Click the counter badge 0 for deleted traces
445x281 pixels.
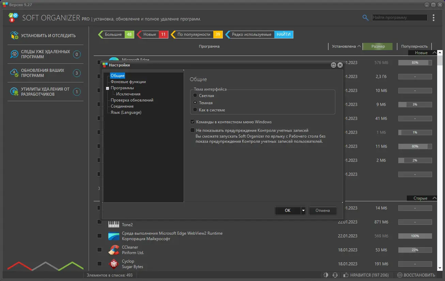pyautogui.click(x=77, y=54)
